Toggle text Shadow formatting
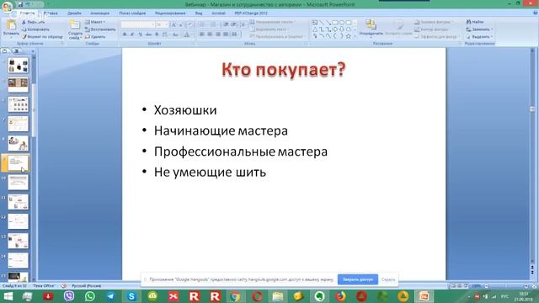This screenshot has width=539, height=303. click(157, 35)
